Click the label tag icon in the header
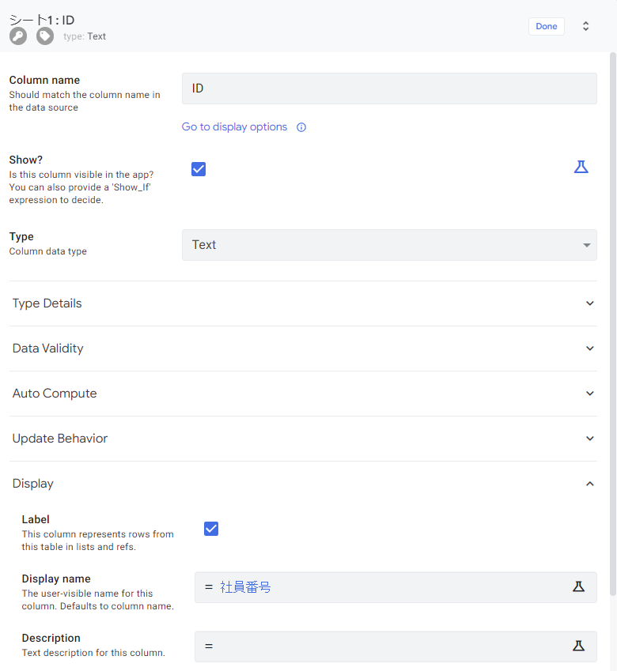This screenshot has width=617, height=671. (x=44, y=35)
